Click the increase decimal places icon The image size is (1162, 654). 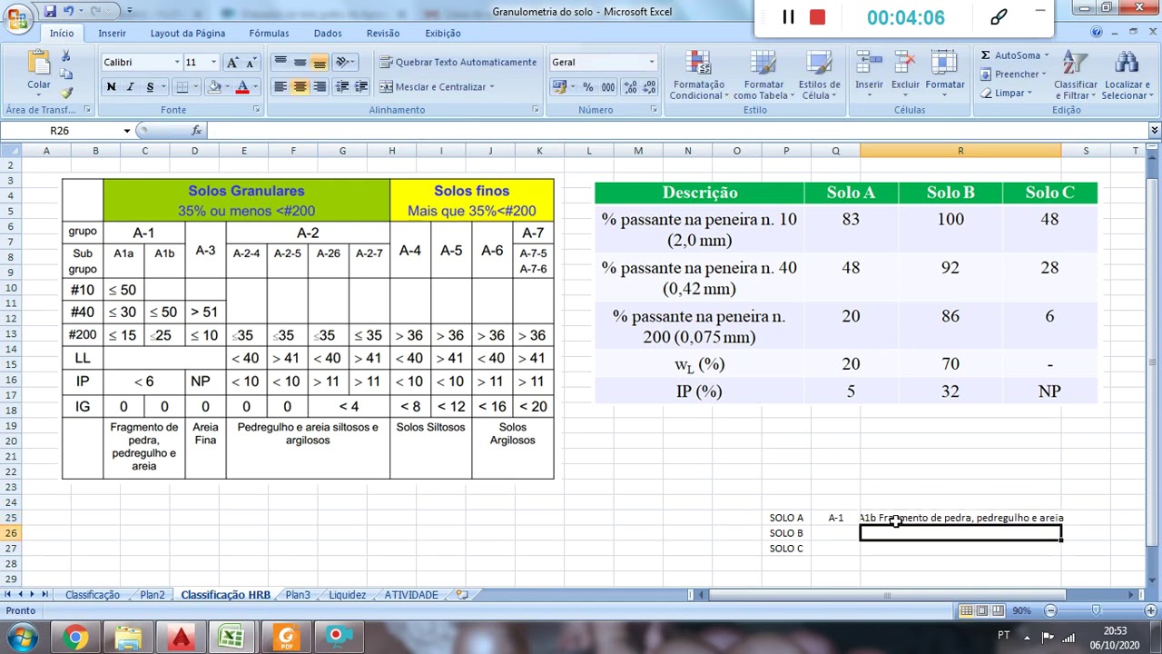[x=628, y=86]
